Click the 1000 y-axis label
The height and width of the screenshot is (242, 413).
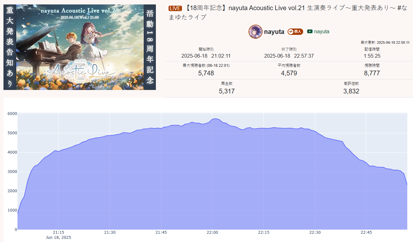[x=12, y=210]
